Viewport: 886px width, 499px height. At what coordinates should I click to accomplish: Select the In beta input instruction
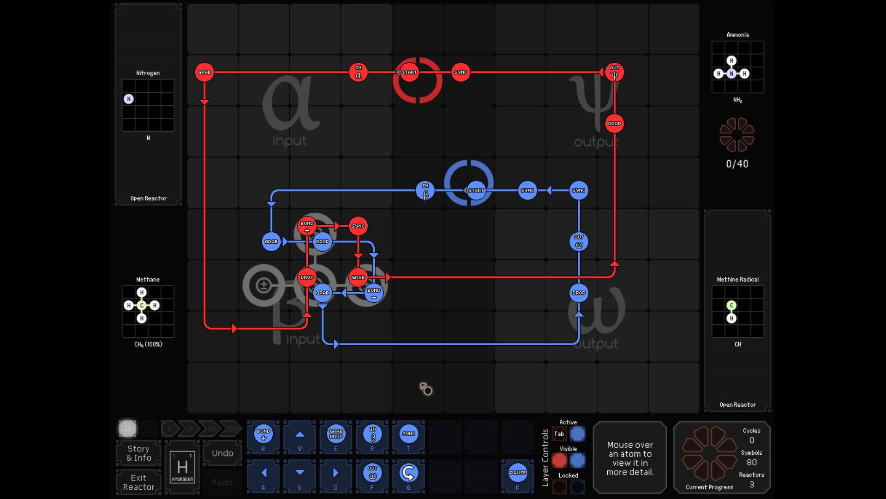pos(372,434)
